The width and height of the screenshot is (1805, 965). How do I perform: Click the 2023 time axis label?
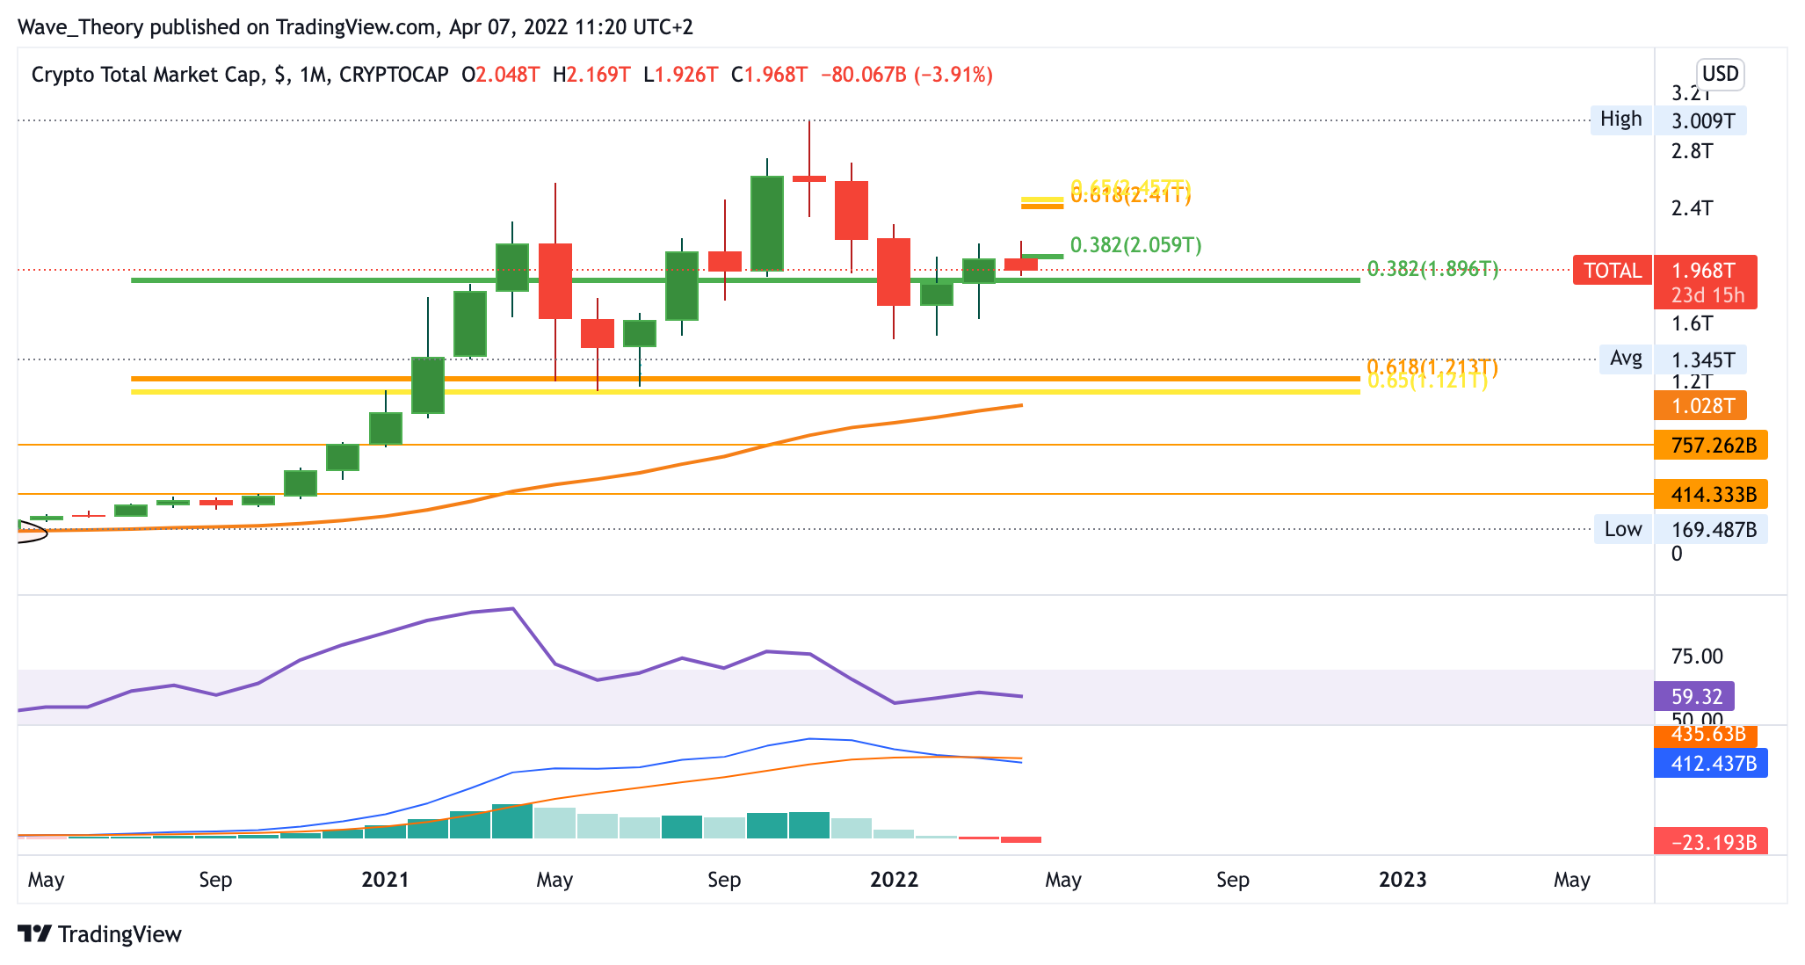(x=1403, y=880)
